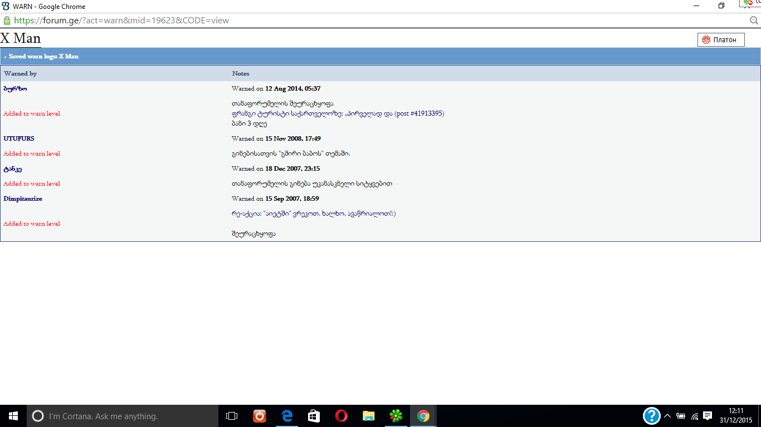761x427 pixels.
Task: Click the zoom magnifier icon in the address bar
Action: 754,21
